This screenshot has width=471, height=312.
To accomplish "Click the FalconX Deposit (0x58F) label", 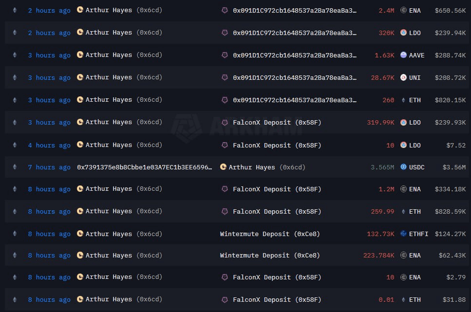I will 279,122.
